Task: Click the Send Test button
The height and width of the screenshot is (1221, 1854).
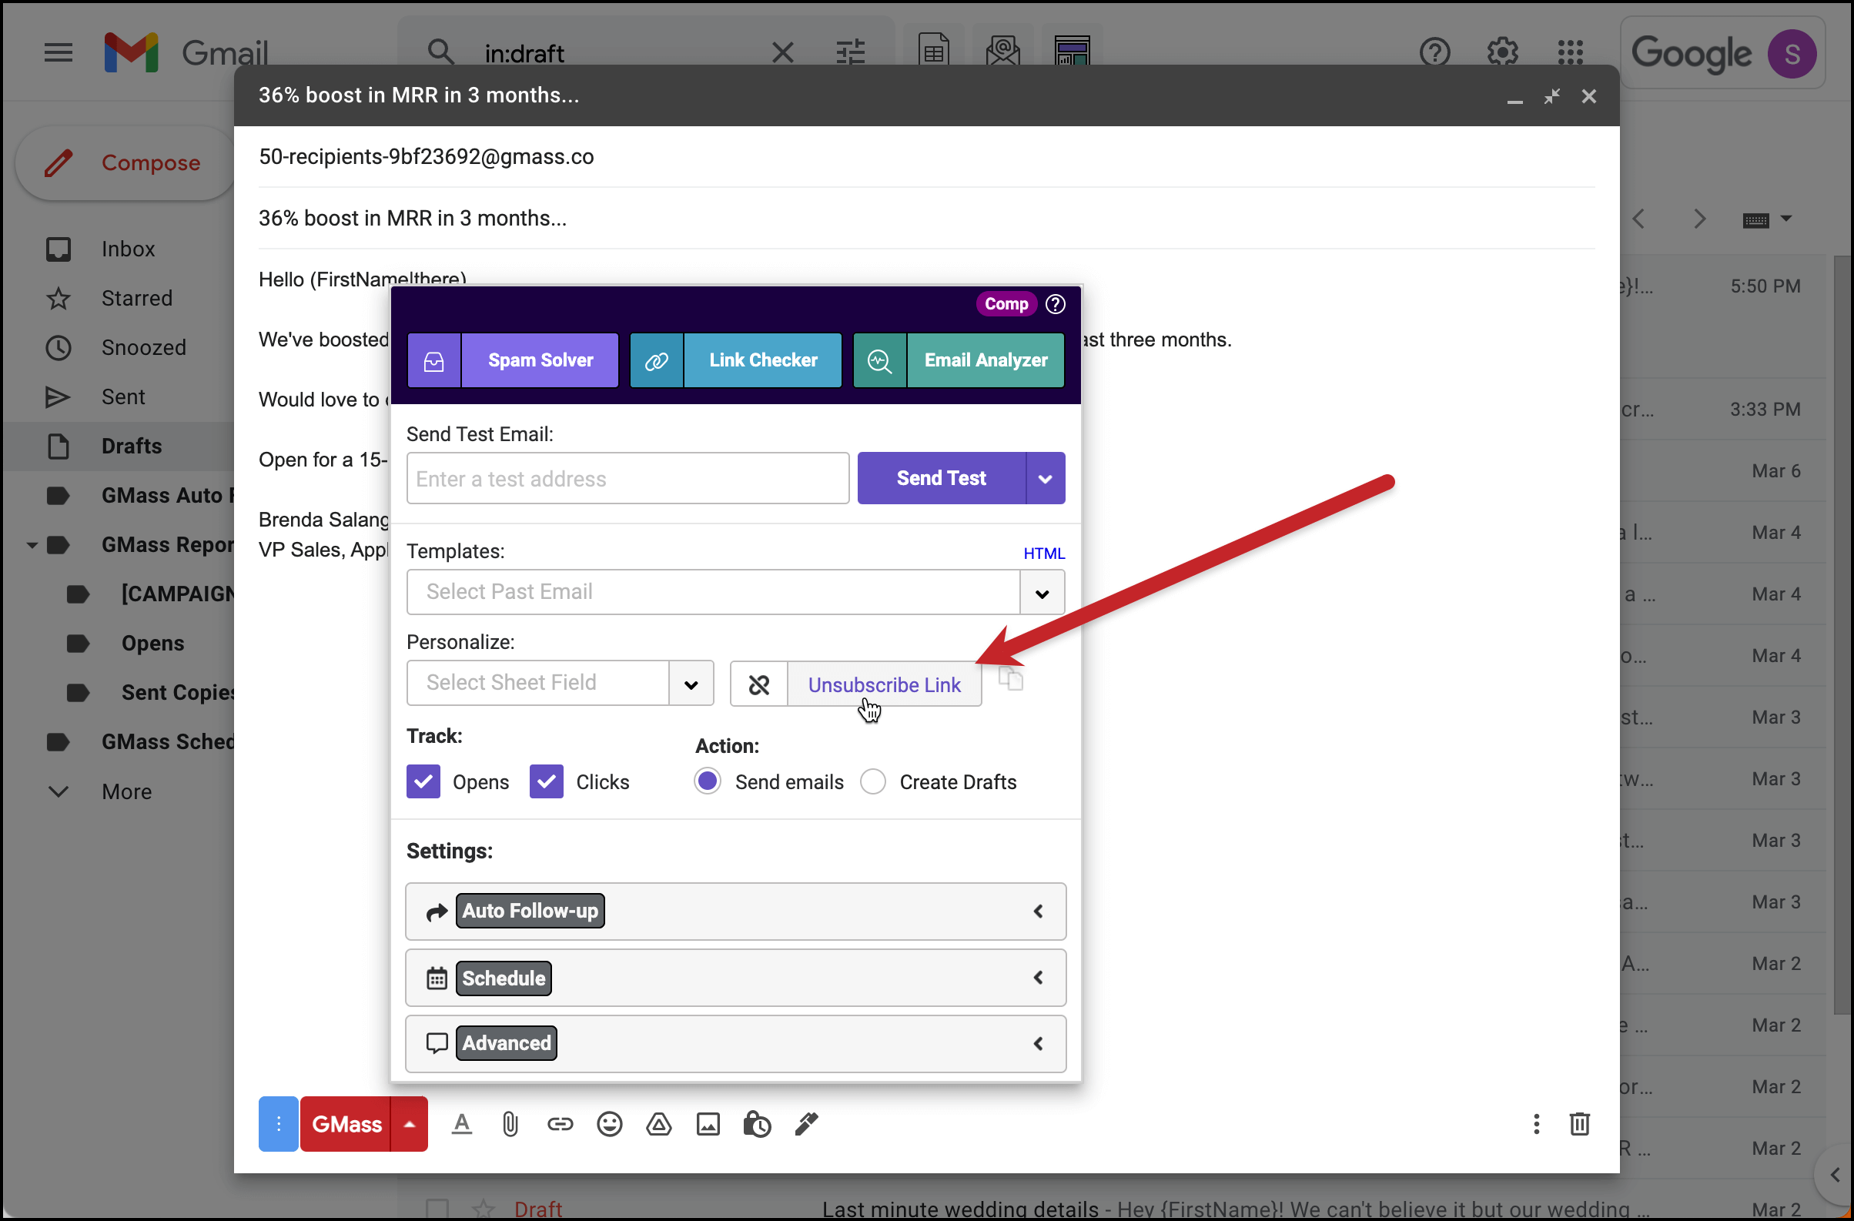Action: tap(941, 478)
